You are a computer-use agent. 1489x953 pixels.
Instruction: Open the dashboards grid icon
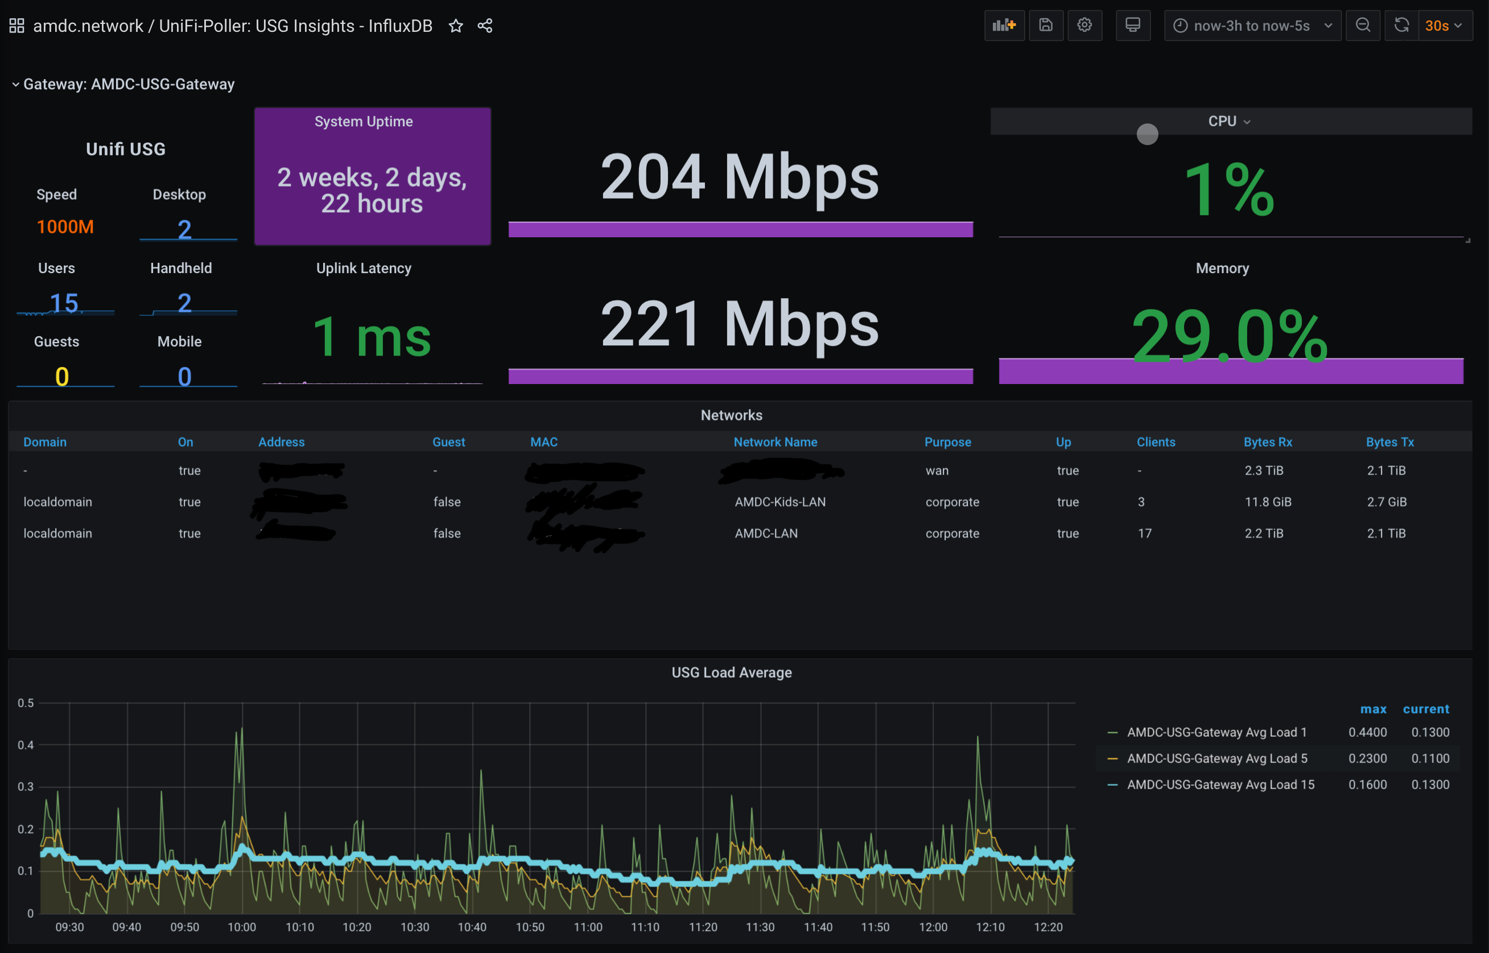click(17, 26)
